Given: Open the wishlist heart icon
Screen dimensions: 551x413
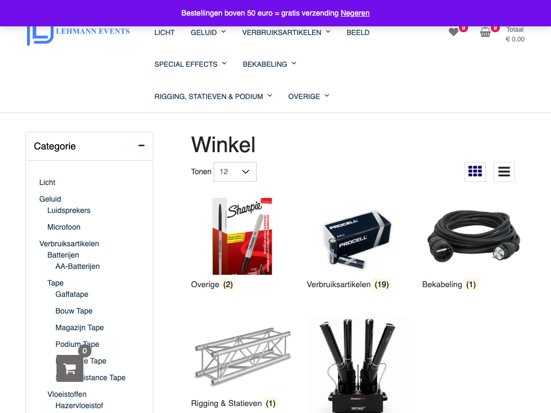Looking at the screenshot, I should [x=454, y=32].
